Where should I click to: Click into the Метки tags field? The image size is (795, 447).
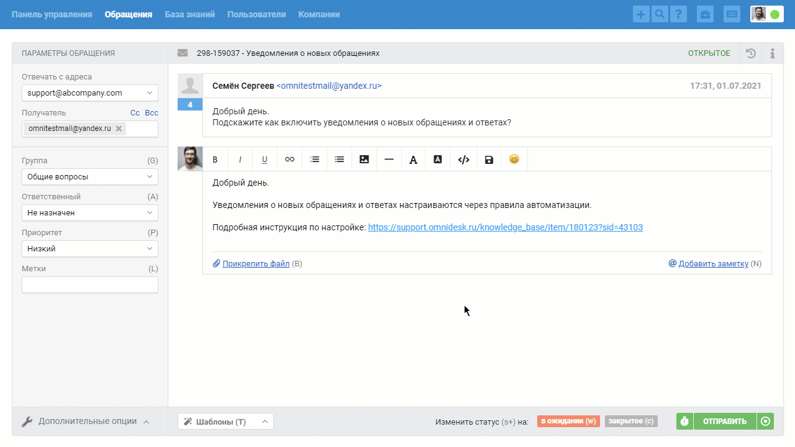(x=90, y=285)
